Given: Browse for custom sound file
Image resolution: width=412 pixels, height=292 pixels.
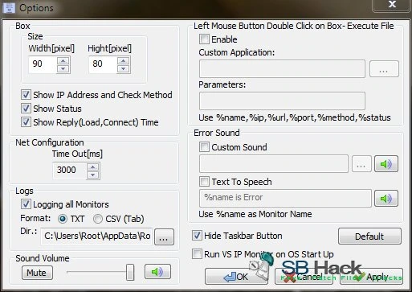Looking at the screenshot, I should pyautogui.click(x=361, y=163).
